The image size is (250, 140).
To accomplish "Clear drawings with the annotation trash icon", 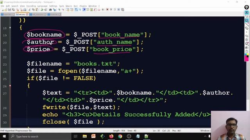I will (x=246, y=40).
